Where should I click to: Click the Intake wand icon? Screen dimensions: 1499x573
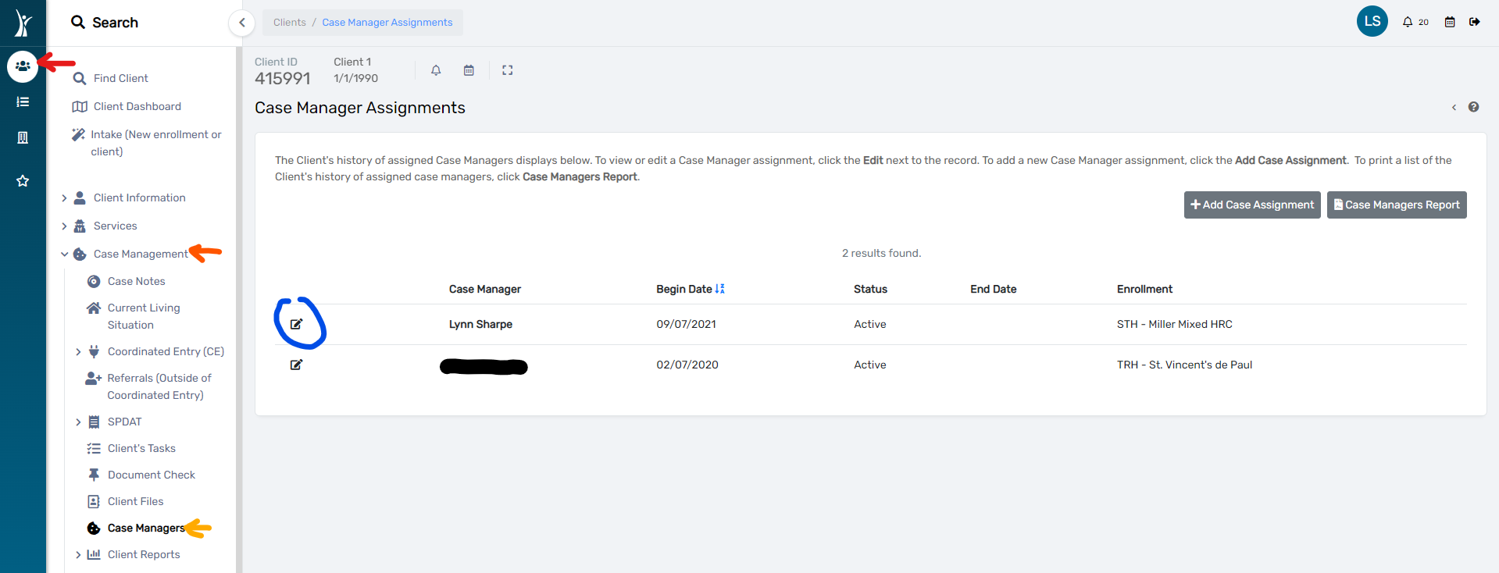pyautogui.click(x=78, y=134)
